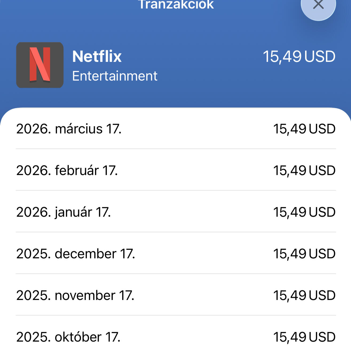Click the Tranzakciók title text
The width and height of the screenshot is (351, 351).
pyautogui.click(x=176, y=5)
